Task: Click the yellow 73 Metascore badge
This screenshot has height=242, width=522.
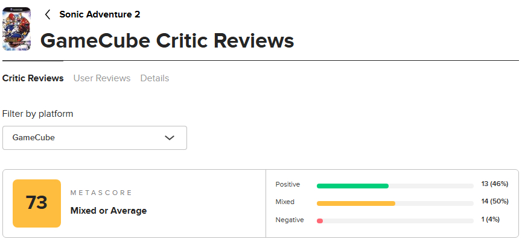Action: tap(37, 203)
